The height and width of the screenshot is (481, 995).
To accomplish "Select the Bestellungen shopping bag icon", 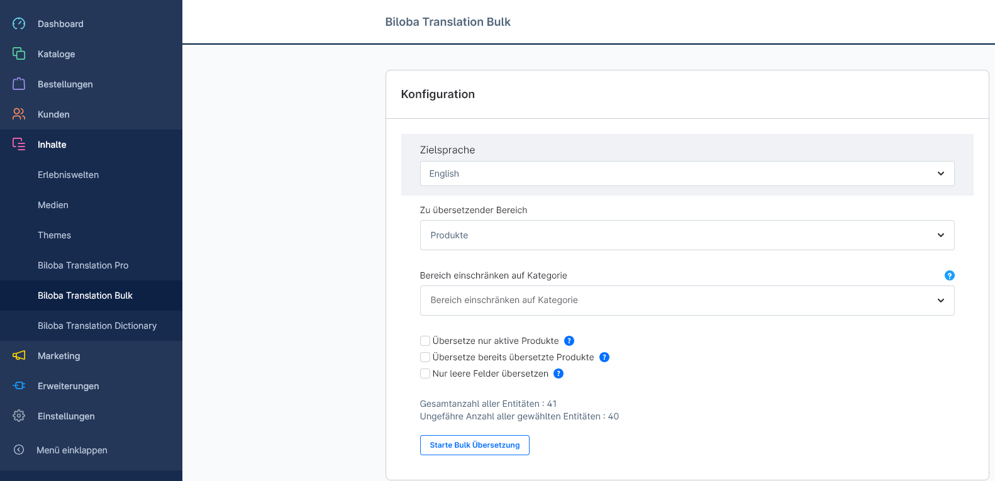I will 19,84.
